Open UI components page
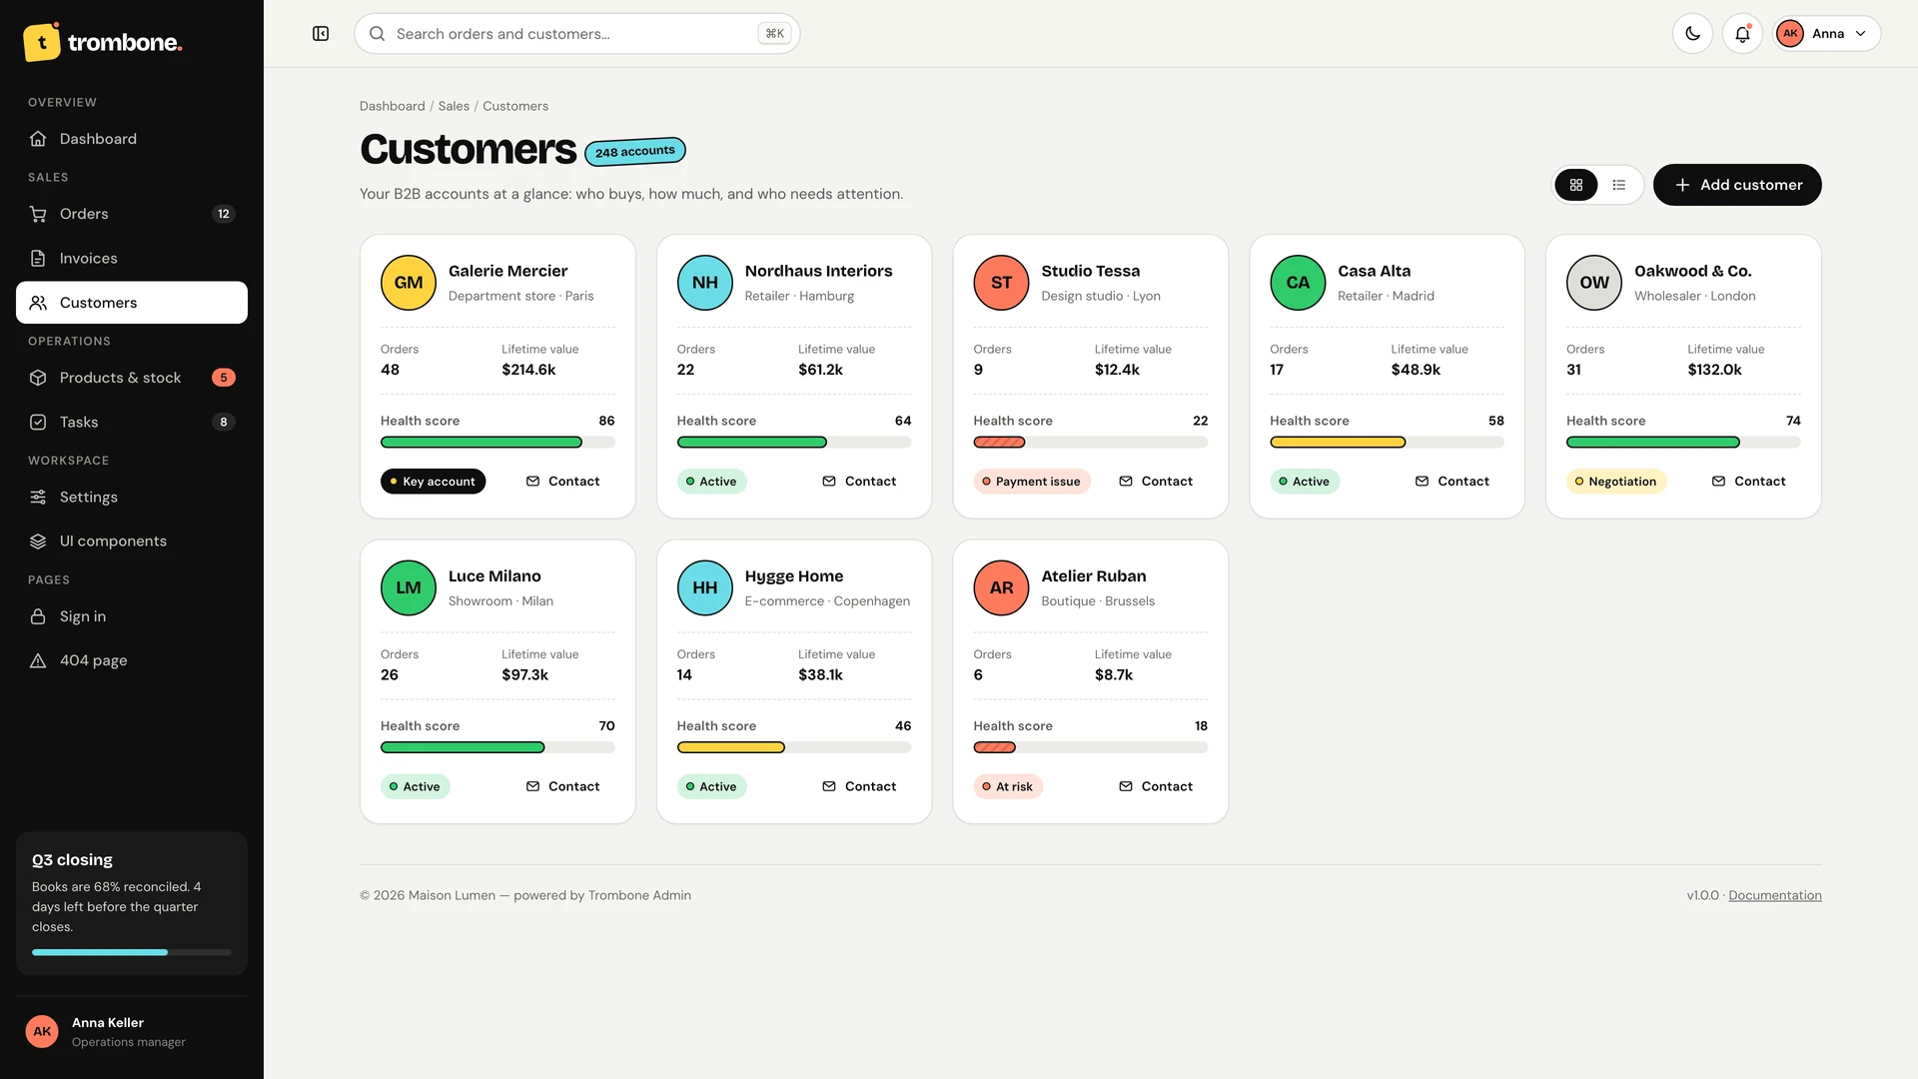Viewport: 1918px width, 1079px height. [132, 540]
